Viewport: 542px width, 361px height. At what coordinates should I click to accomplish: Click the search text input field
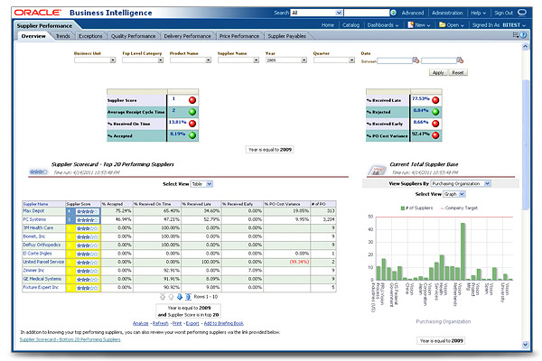(x=367, y=13)
